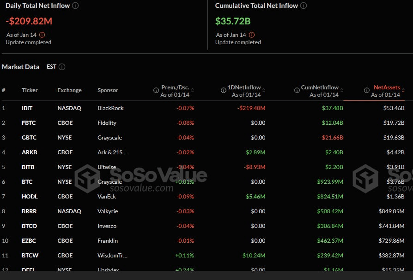Click the $2.89M inflow value
The width and height of the screenshot is (413, 280).
(255, 152)
